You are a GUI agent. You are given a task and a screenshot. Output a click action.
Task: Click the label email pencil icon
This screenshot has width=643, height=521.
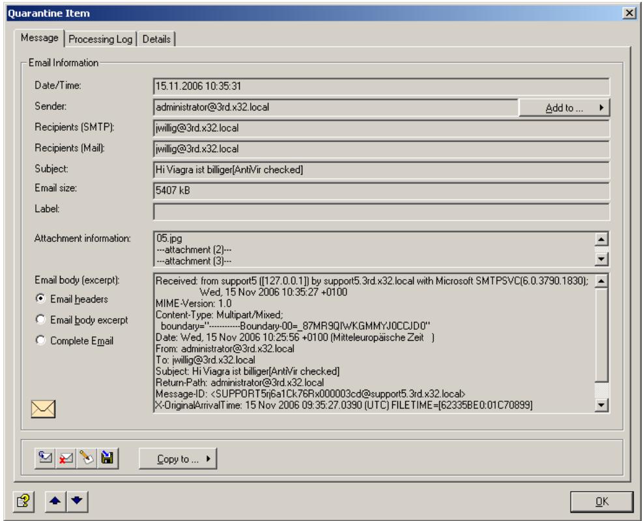click(87, 458)
